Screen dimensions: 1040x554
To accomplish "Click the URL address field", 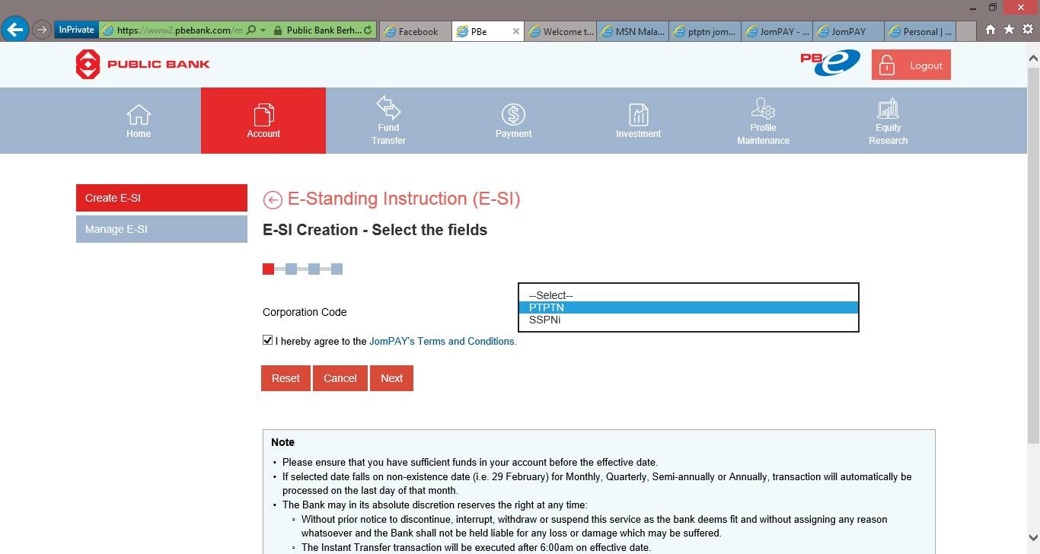I will coord(180,30).
